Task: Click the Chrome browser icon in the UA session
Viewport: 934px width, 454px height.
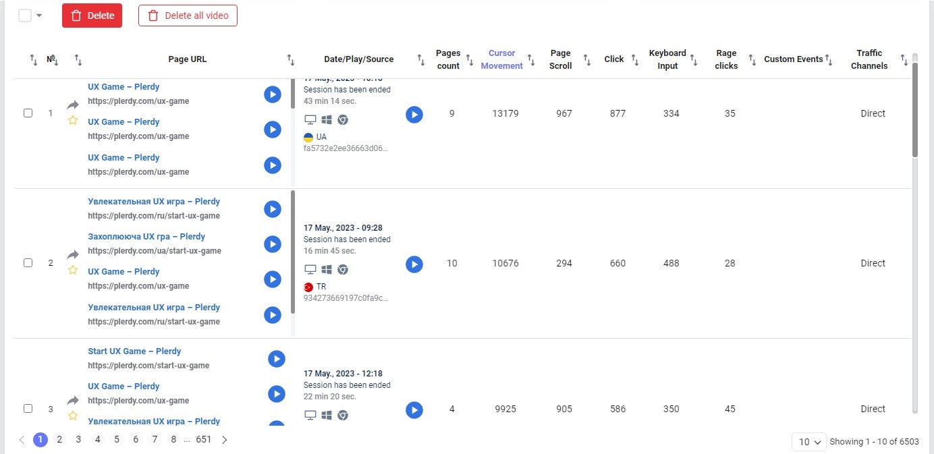Action: (343, 119)
